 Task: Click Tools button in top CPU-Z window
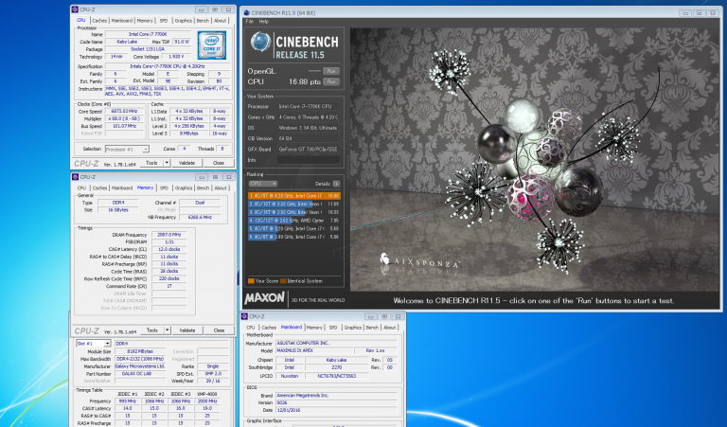pos(151,163)
